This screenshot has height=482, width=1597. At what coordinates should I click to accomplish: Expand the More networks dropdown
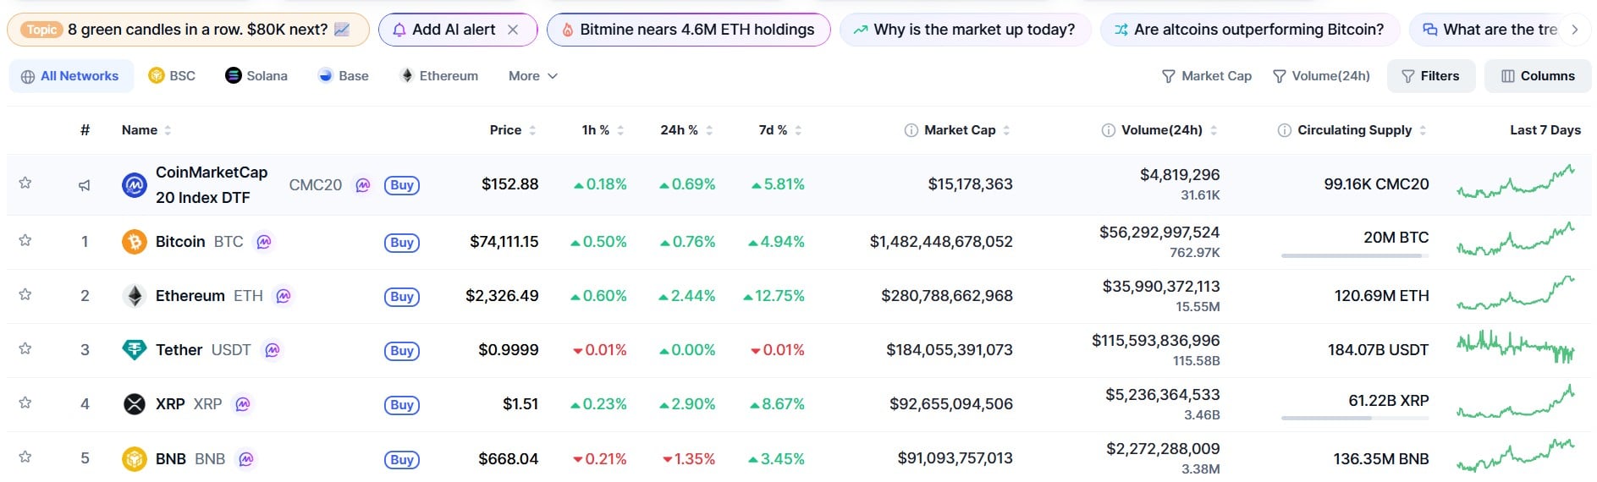pyautogui.click(x=532, y=76)
